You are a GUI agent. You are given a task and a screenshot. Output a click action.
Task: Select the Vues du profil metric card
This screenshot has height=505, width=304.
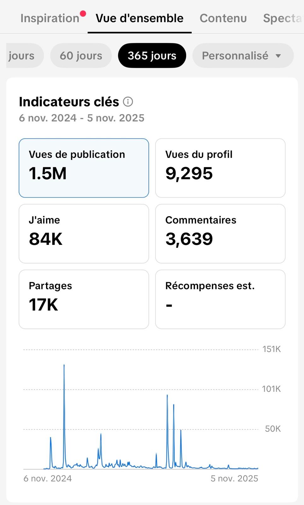(x=220, y=168)
